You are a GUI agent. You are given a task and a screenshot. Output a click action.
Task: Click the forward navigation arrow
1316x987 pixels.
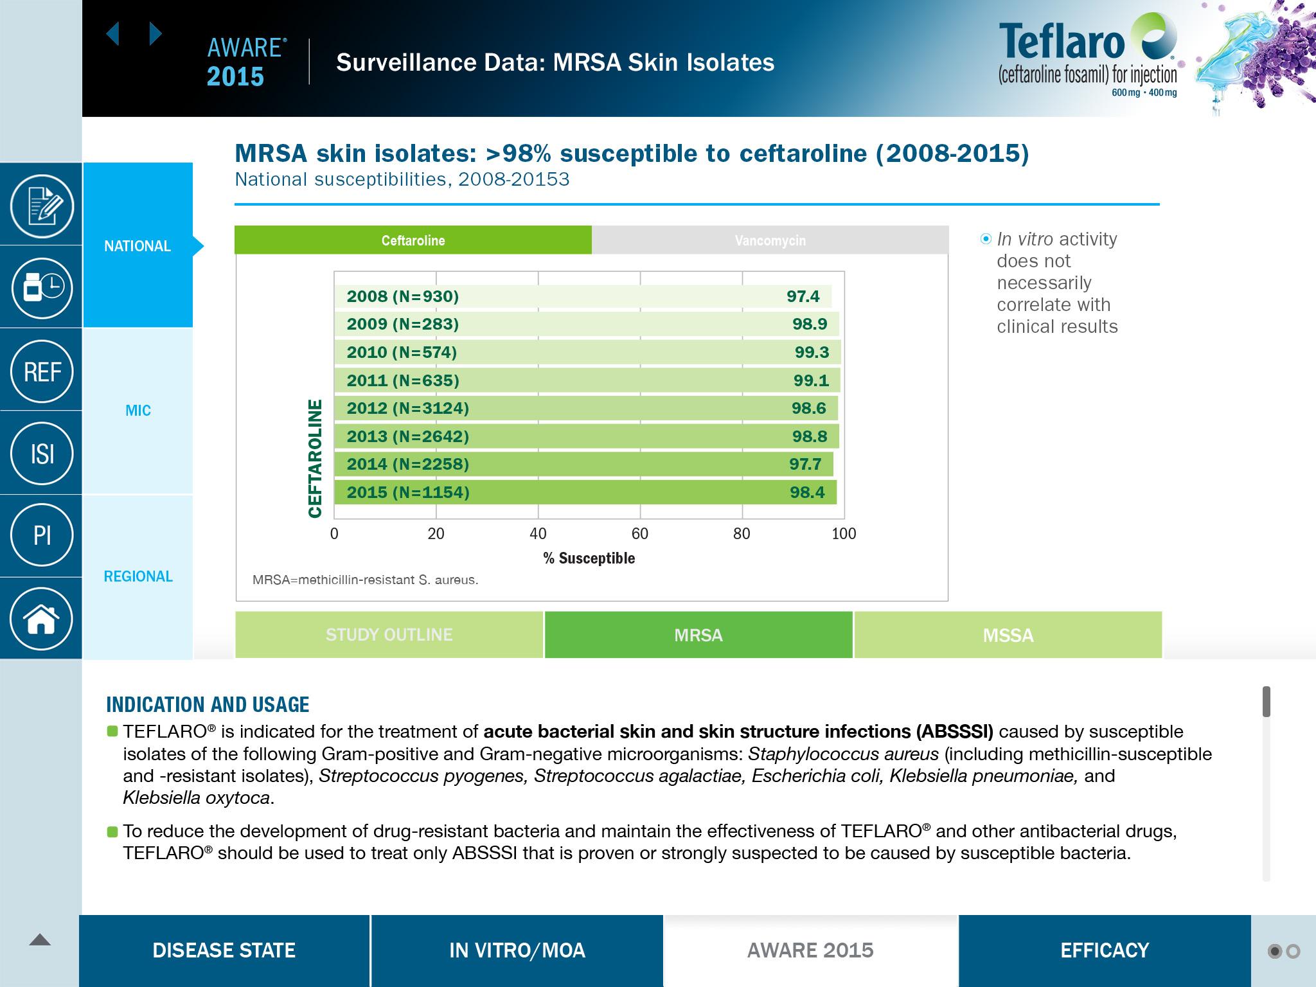click(x=155, y=33)
